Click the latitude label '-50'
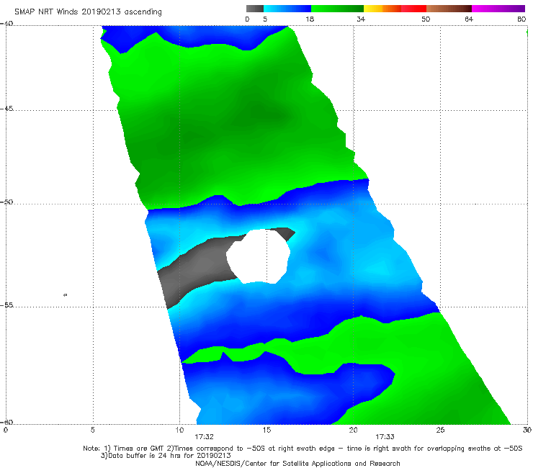 [x=6, y=202]
